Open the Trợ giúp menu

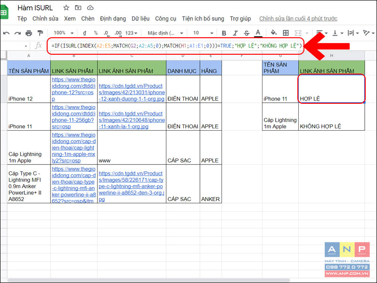(x=240, y=19)
